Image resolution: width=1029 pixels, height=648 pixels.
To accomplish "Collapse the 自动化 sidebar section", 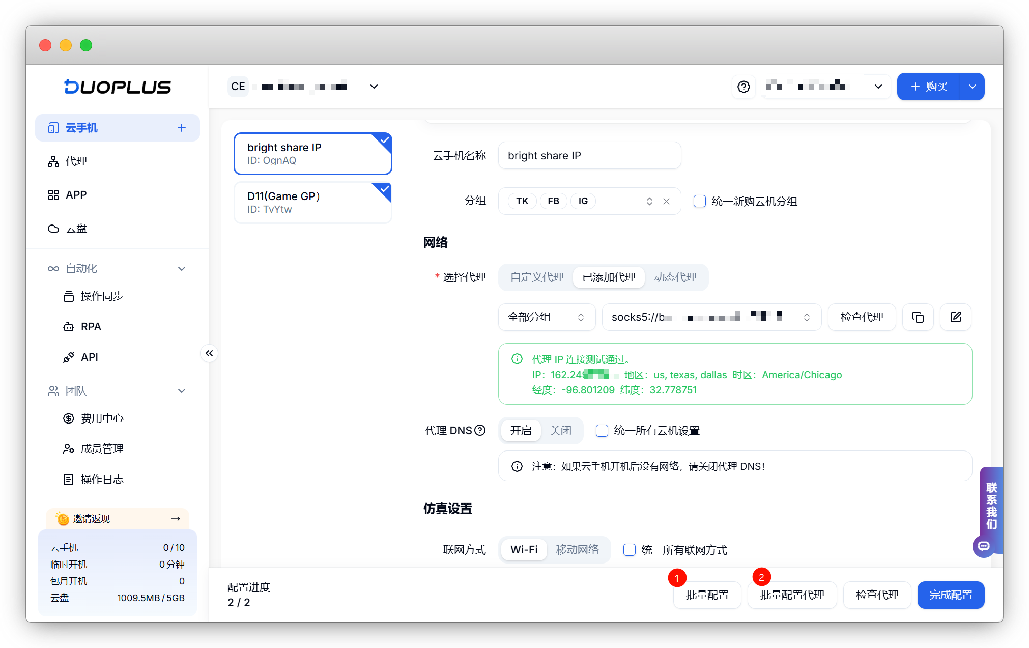I will (182, 269).
